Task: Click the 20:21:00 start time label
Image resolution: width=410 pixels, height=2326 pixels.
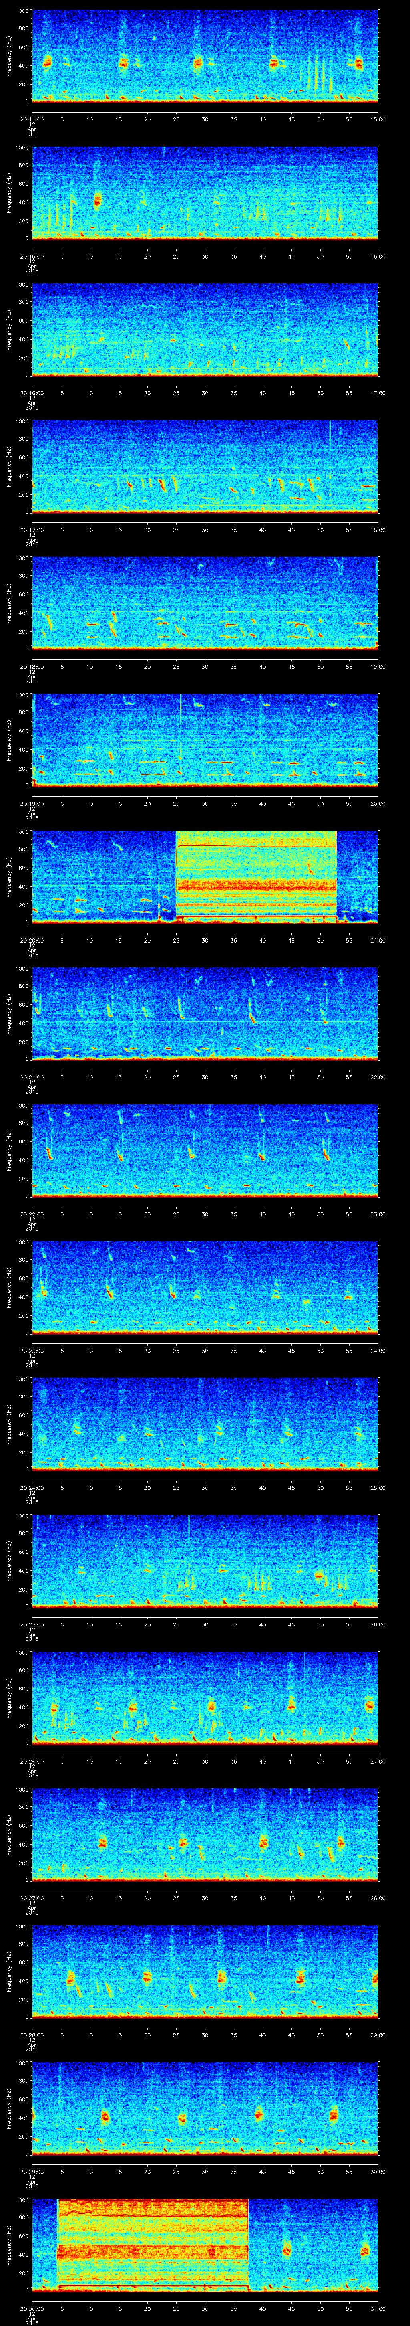Action: tap(32, 1076)
